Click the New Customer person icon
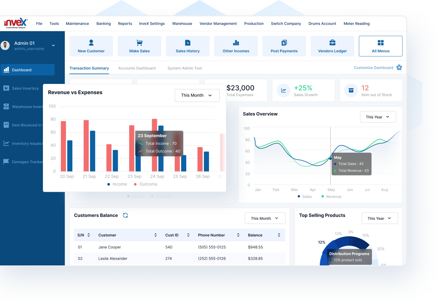This screenshot has width=443, height=308. click(91, 43)
